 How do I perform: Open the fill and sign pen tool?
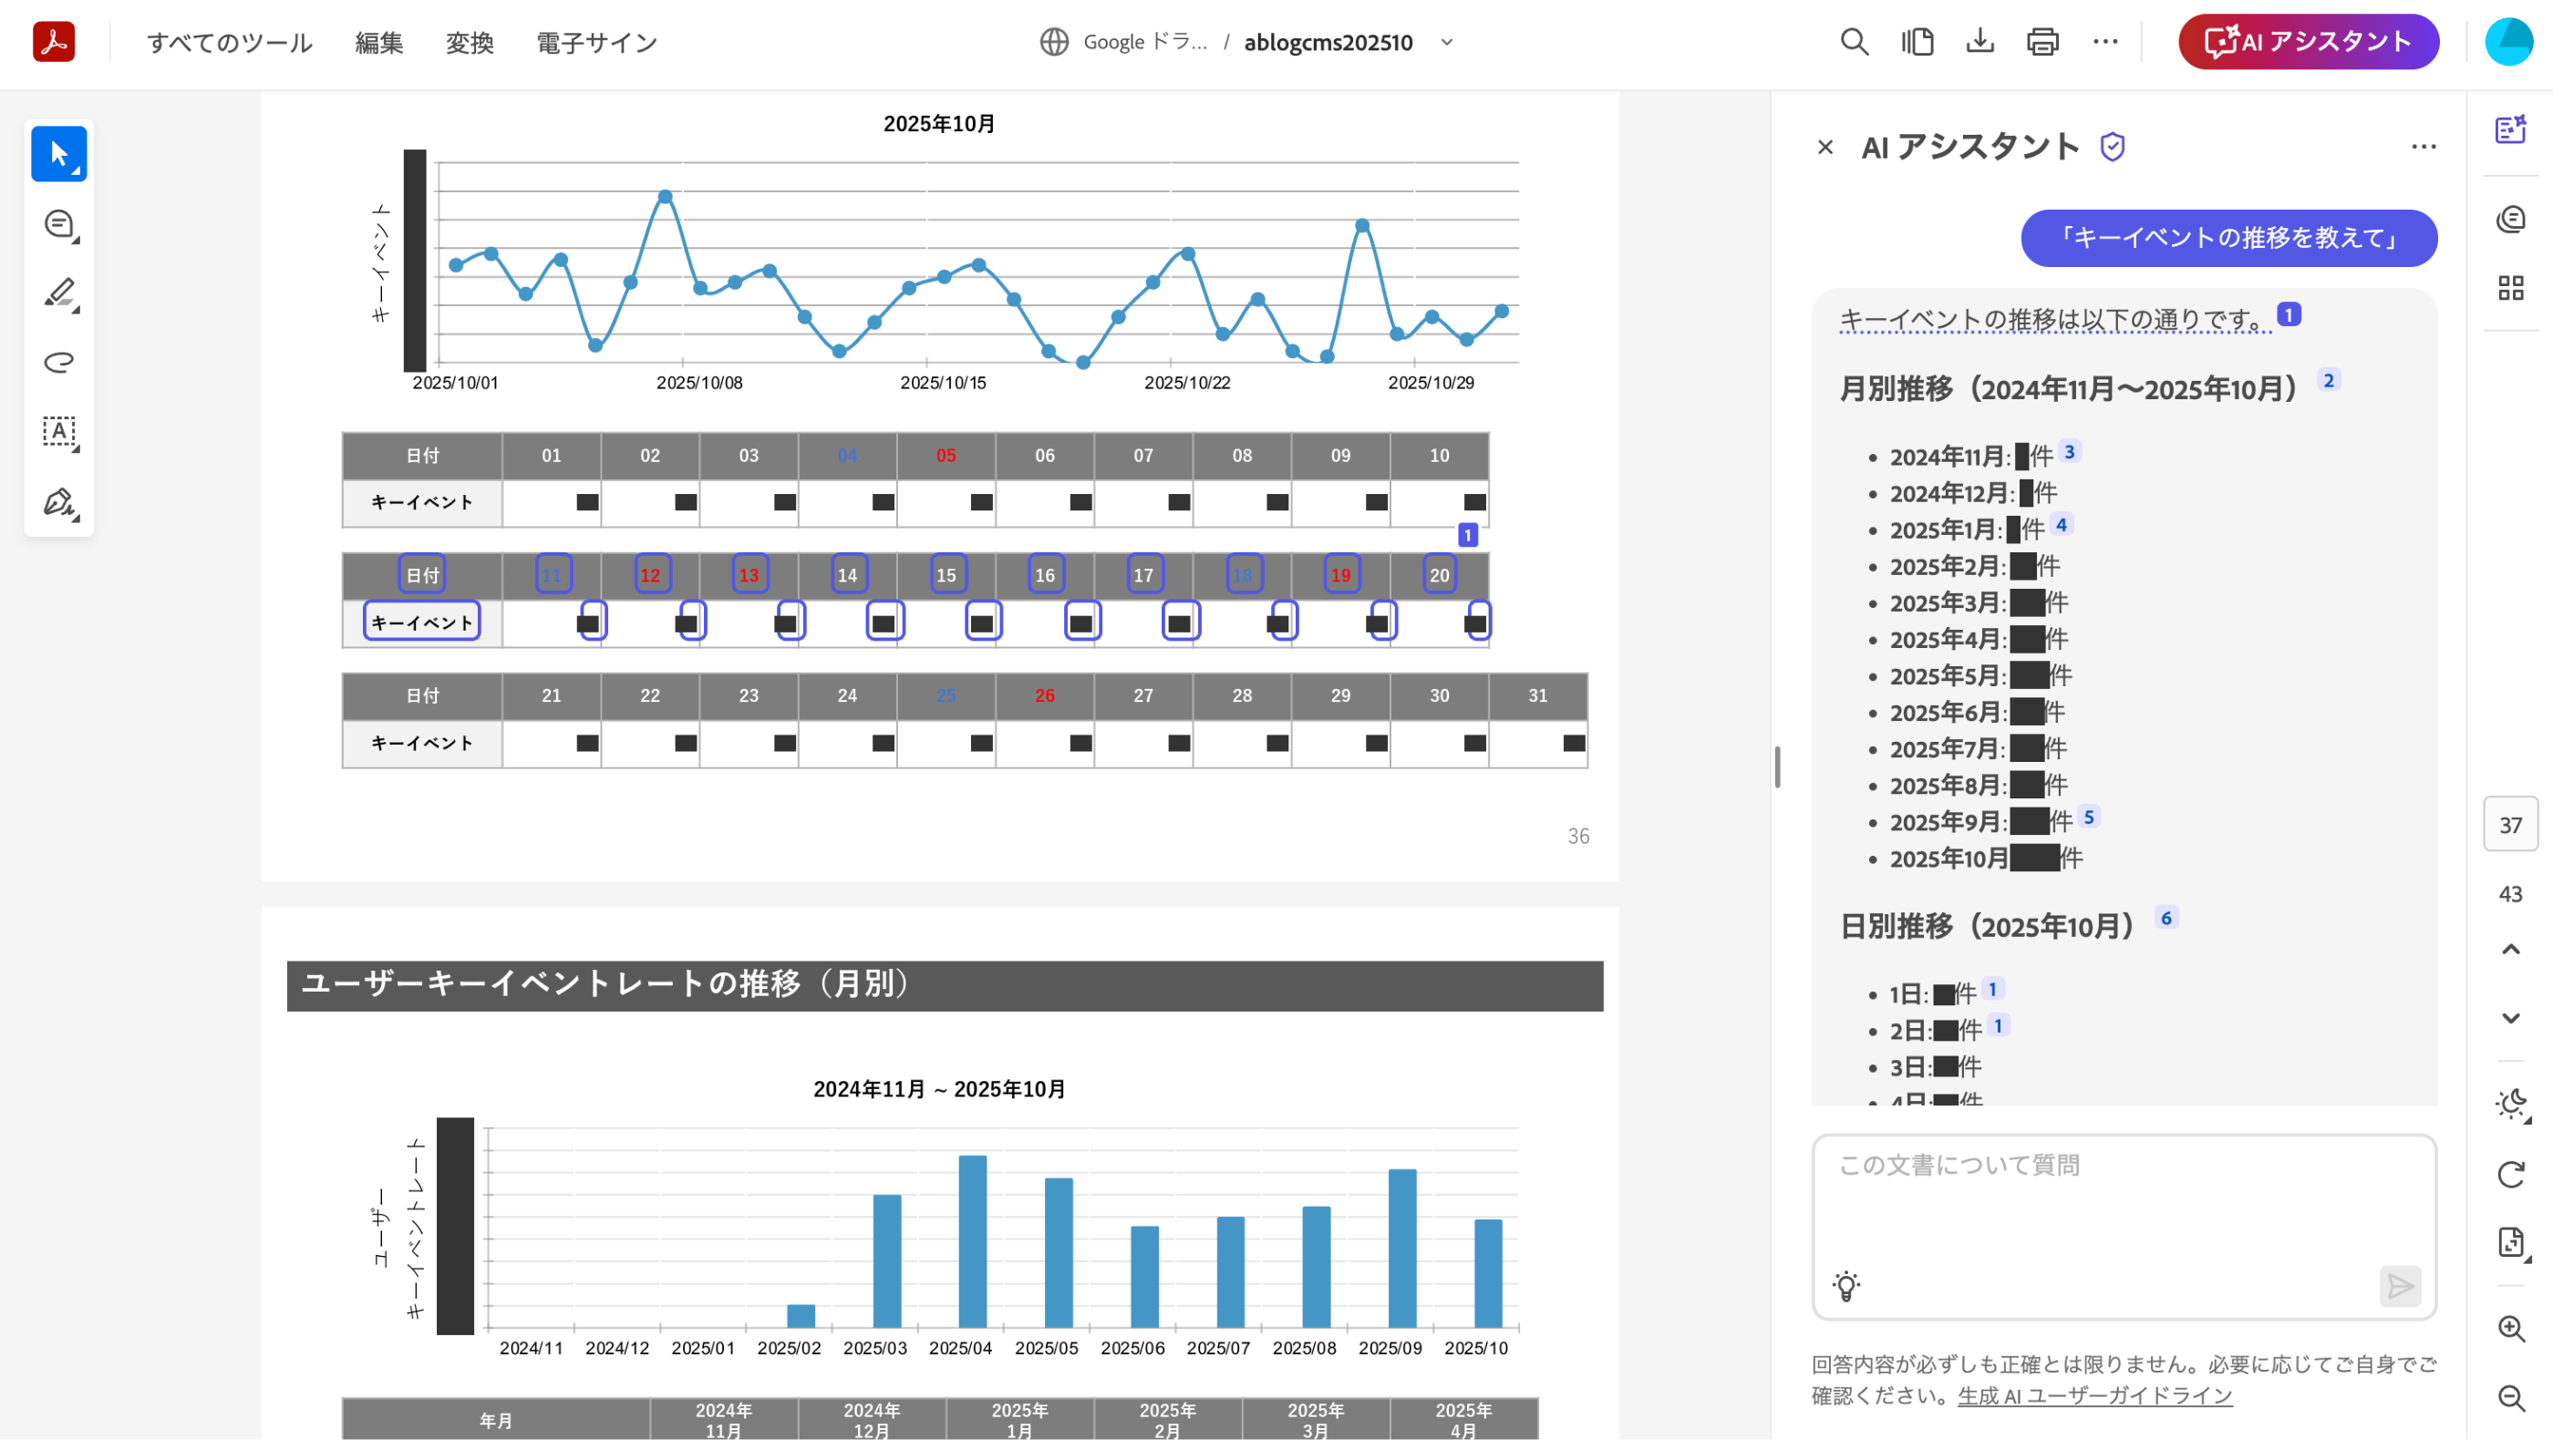click(x=58, y=502)
